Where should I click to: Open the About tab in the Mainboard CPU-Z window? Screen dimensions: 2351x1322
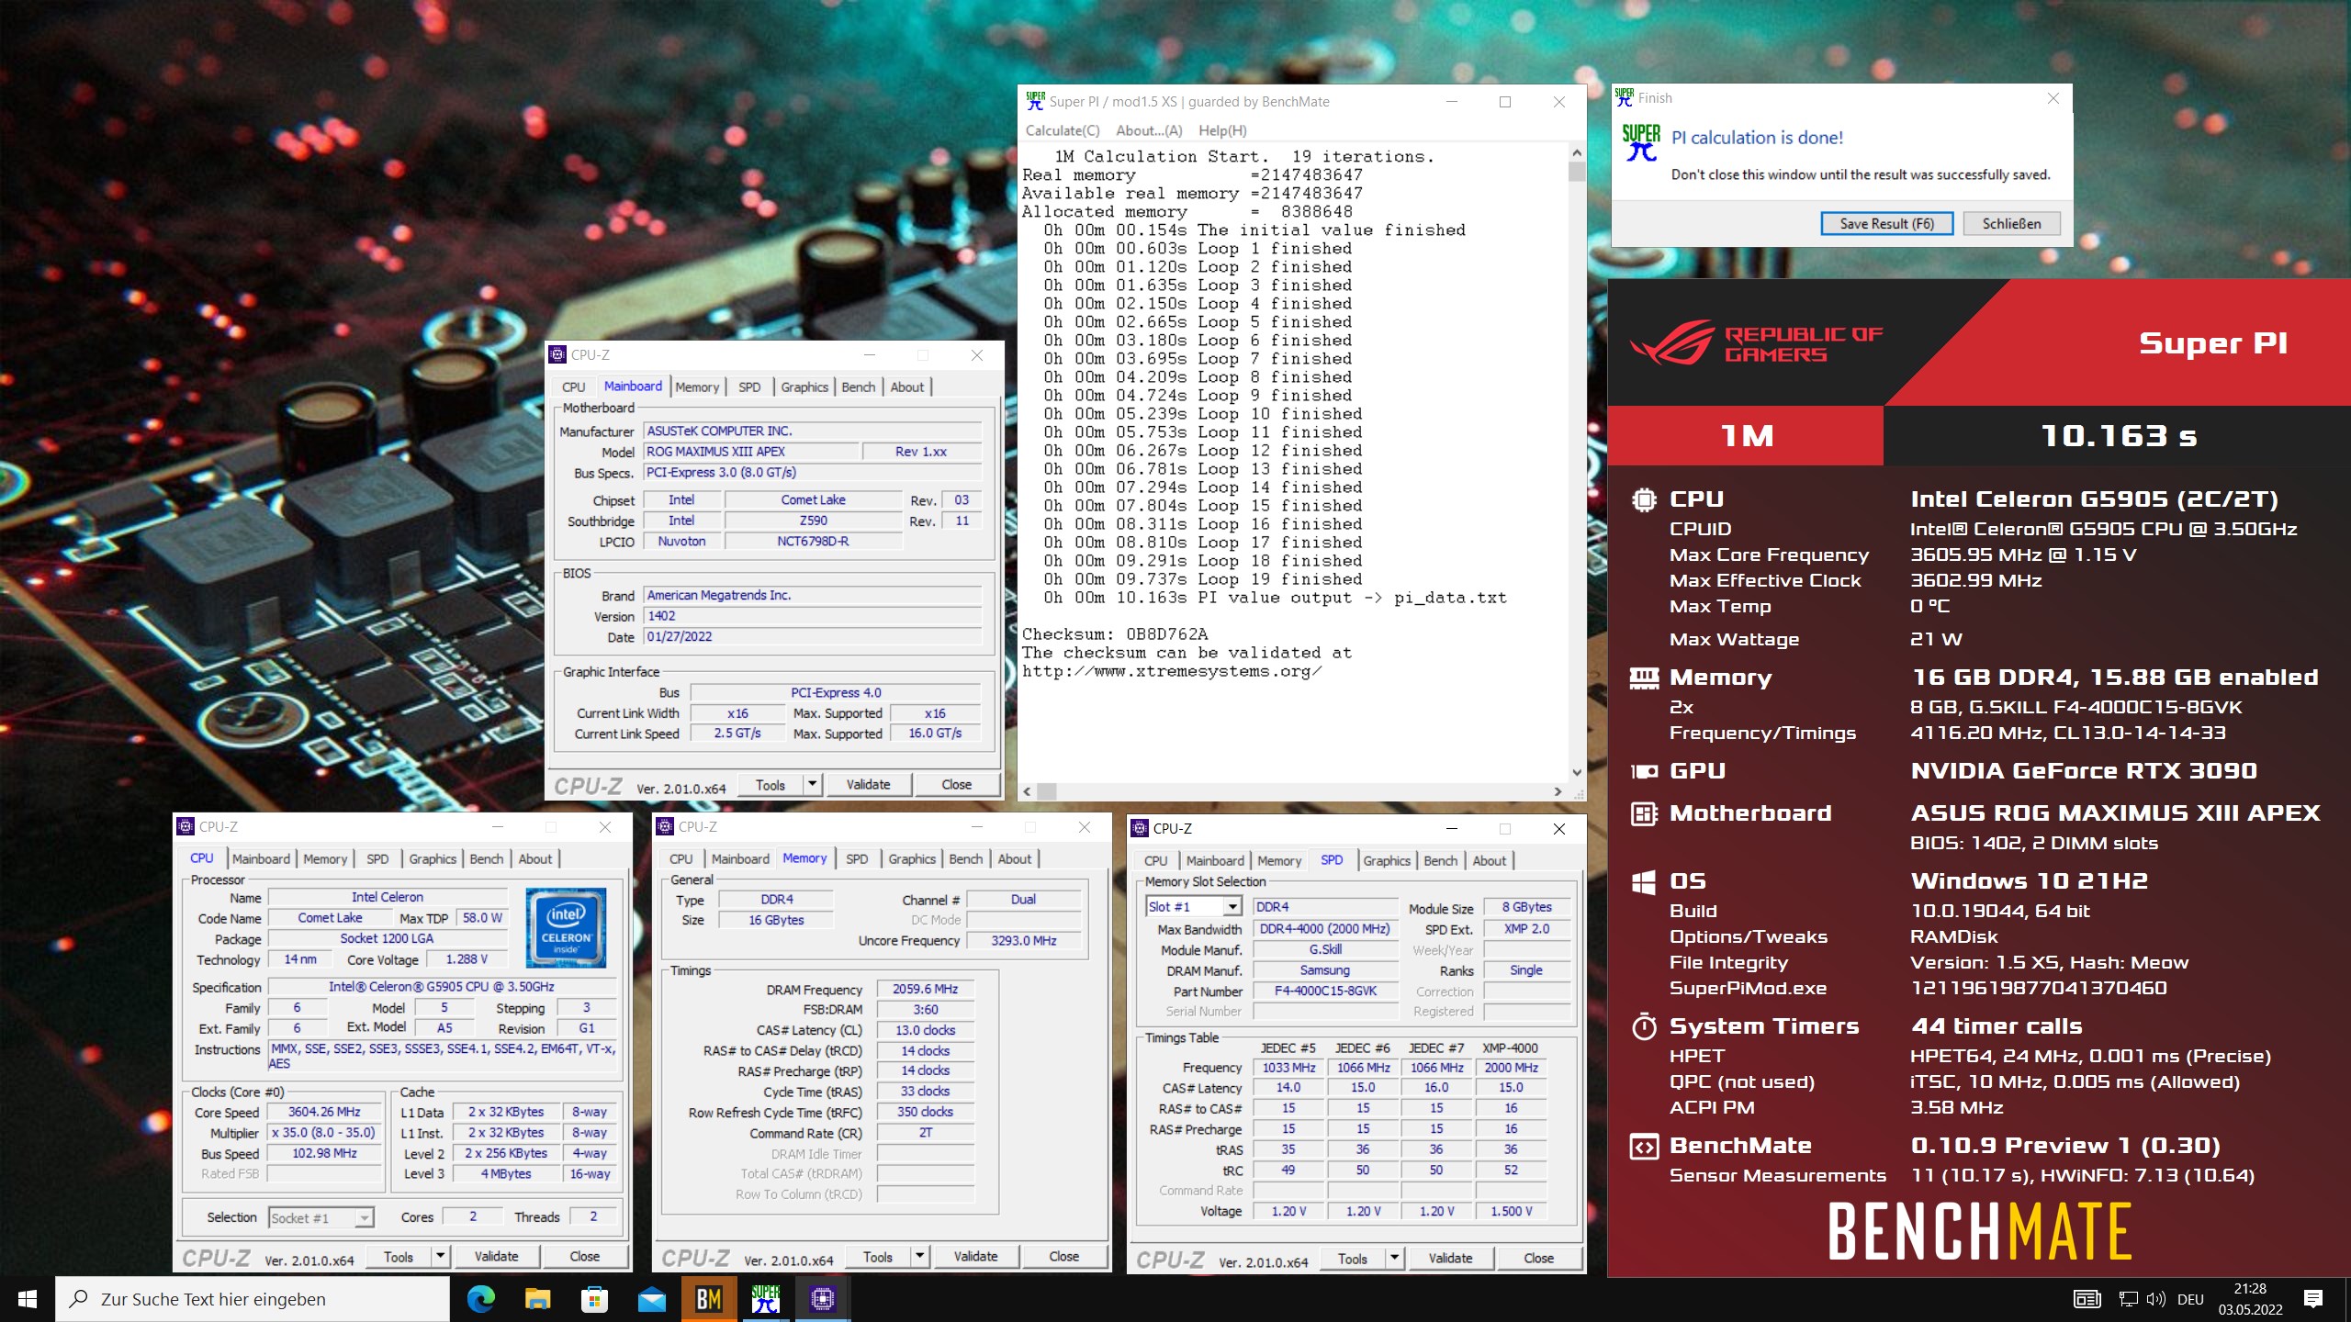point(906,387)
